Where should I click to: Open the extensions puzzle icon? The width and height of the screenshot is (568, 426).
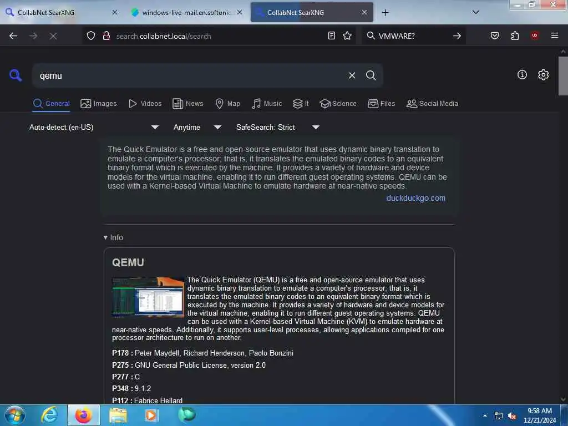515,35
